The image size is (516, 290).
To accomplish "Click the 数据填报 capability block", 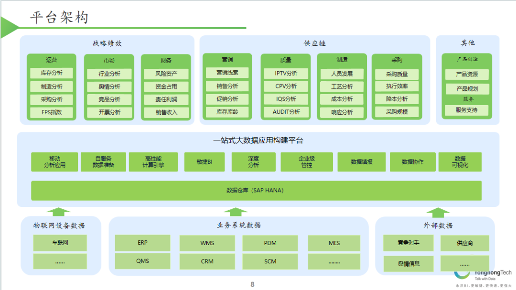I will point(361,162).
